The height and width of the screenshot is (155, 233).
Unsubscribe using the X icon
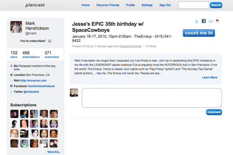click(x=50, y=41)
